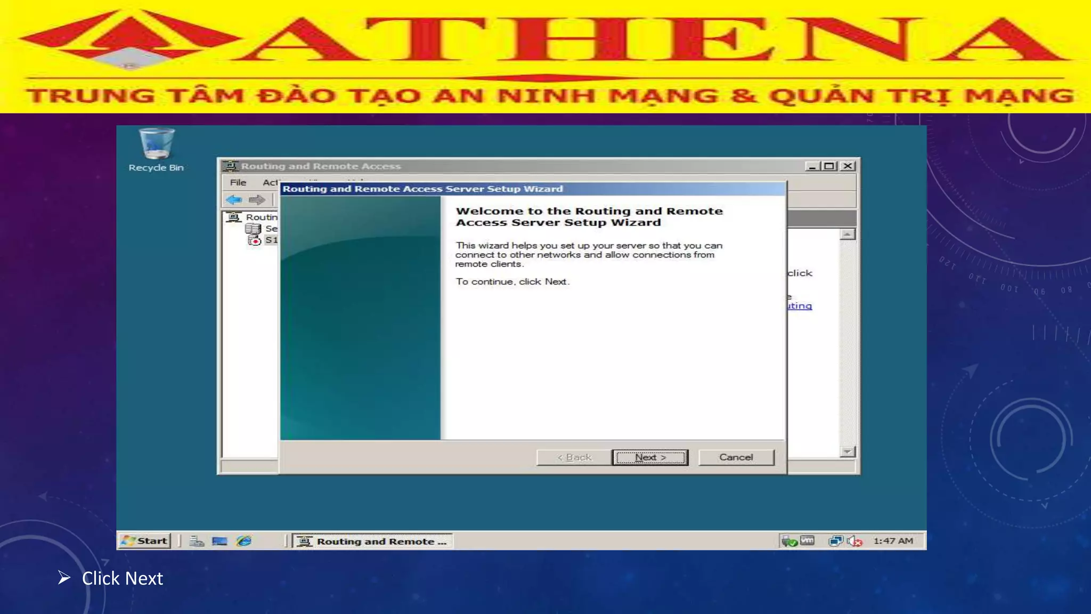Click the VMware tools tray icon

pyautogui.click(x=808, y=540)
